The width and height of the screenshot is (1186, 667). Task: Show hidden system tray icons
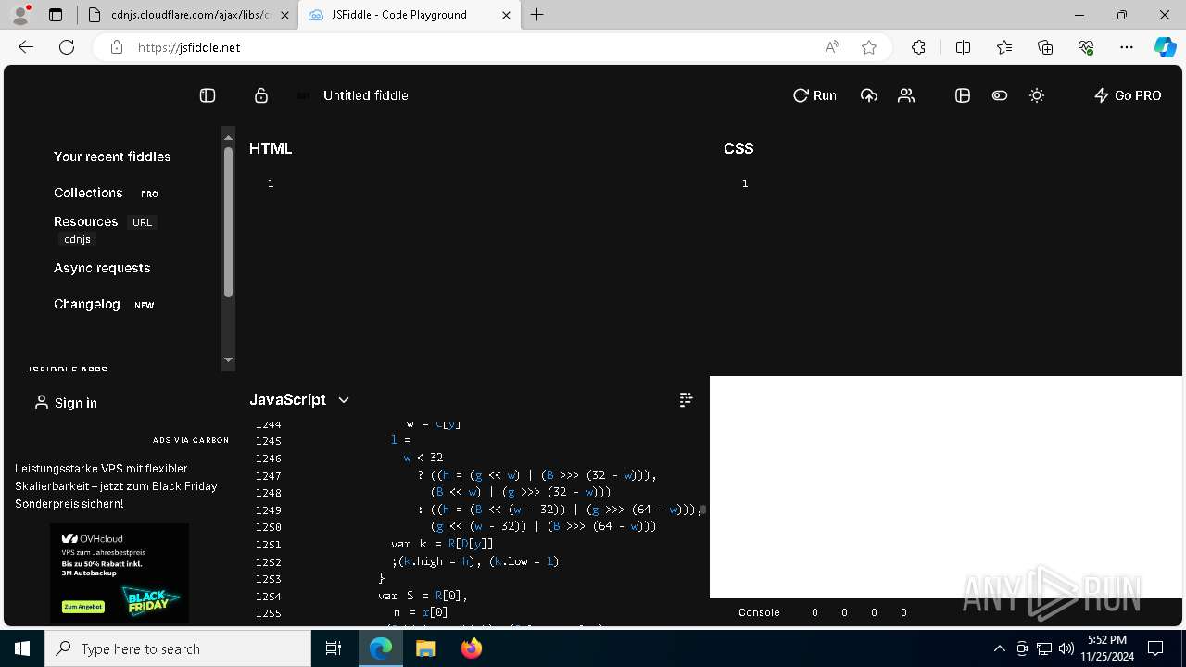click(x=999, y=648)
